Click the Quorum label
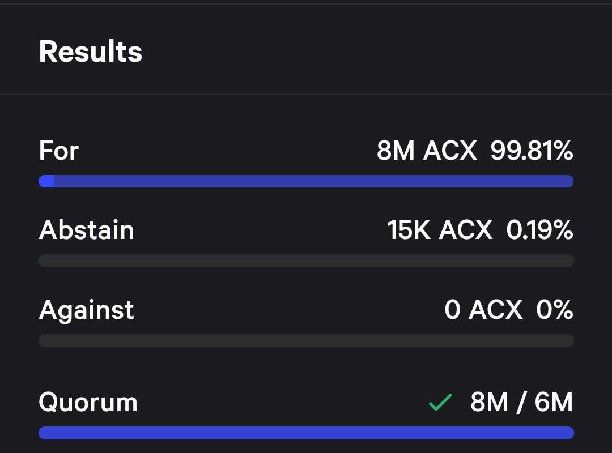The width and height of the screenshot is (612, 453). coord(88,402)
